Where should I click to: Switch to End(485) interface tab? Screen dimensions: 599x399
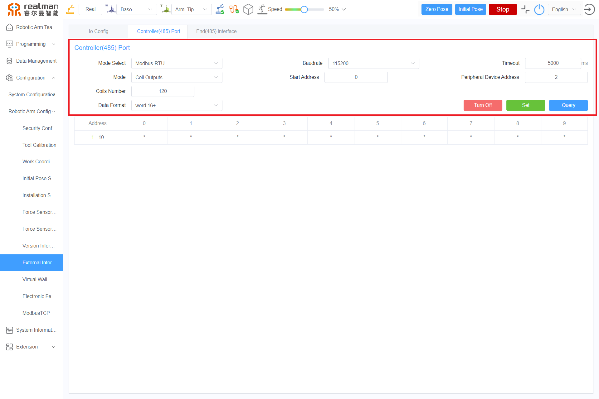pyautogui.click(x=216, y=31)
